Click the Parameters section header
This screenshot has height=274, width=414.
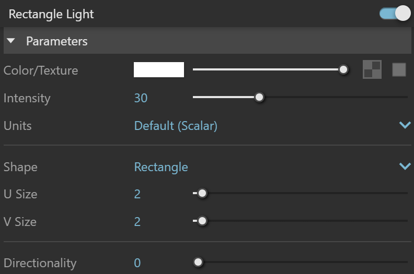point(208,41)
